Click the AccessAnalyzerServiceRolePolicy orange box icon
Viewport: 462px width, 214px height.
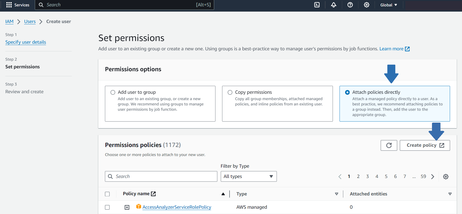(138, 207)
